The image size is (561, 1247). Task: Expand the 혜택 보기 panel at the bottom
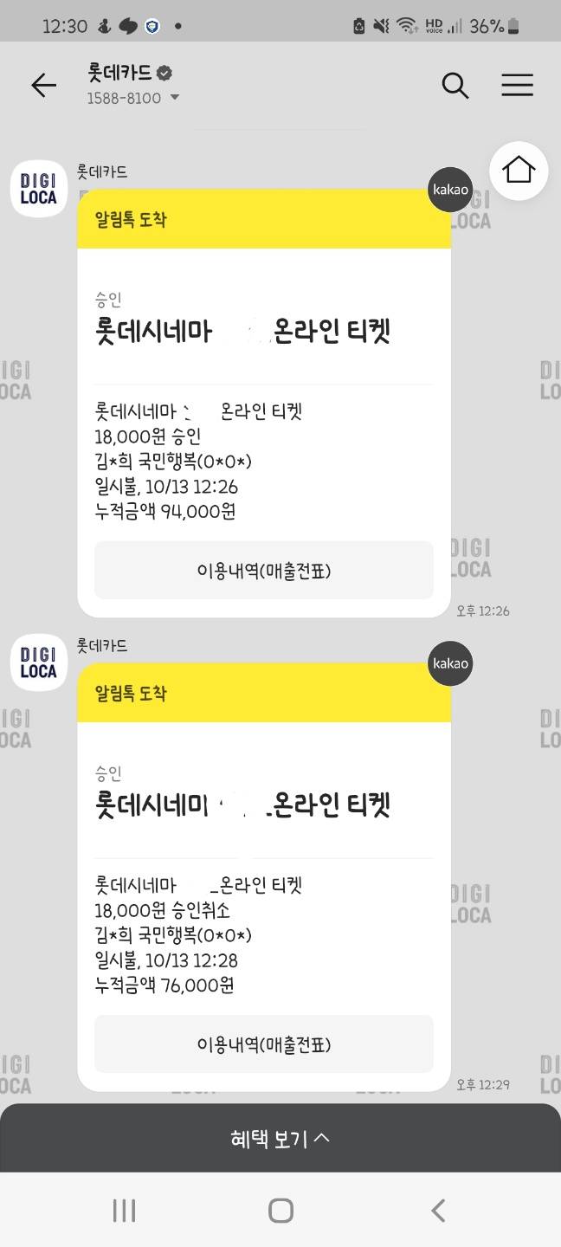click(x=280, y=1139)
